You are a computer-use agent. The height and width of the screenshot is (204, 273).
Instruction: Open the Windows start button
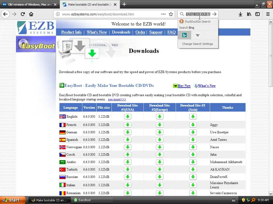[x=13, y=200]
